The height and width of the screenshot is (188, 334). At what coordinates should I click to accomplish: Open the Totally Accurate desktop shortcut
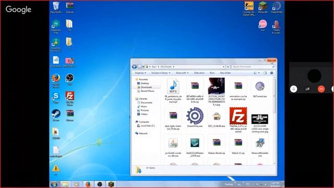276,27
